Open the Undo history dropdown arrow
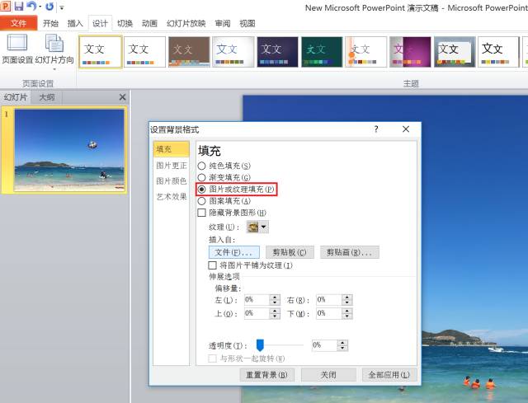528x403 pixels. pos(40,7)
